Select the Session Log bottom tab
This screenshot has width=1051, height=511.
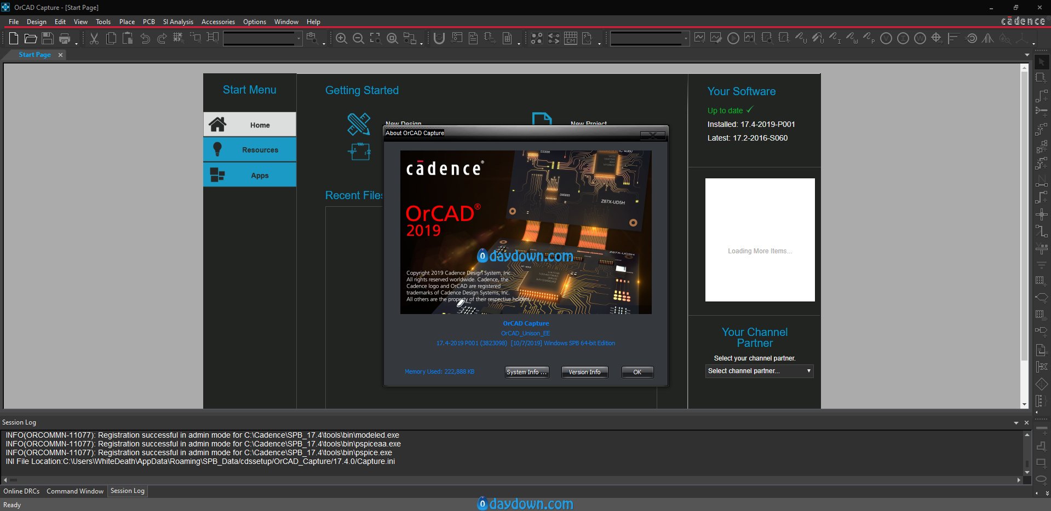coord(128,491)
